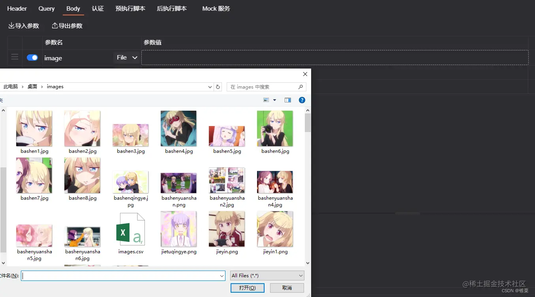Click the preview pane icon
535x297 pixels.
(x=288, y=100)
